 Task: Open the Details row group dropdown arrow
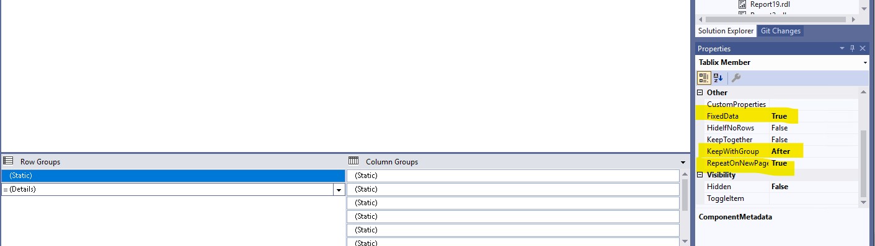coord(339,190)
